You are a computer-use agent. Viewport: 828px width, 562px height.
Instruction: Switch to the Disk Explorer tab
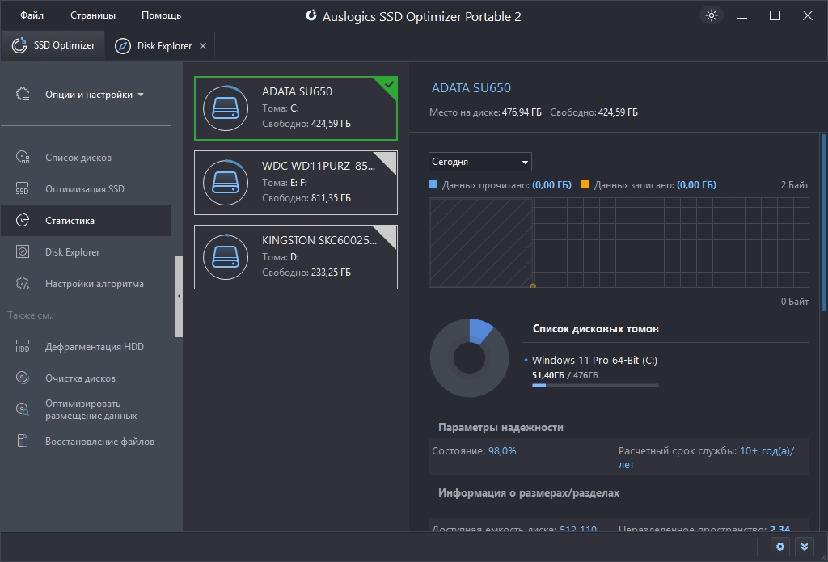[160, 46]
